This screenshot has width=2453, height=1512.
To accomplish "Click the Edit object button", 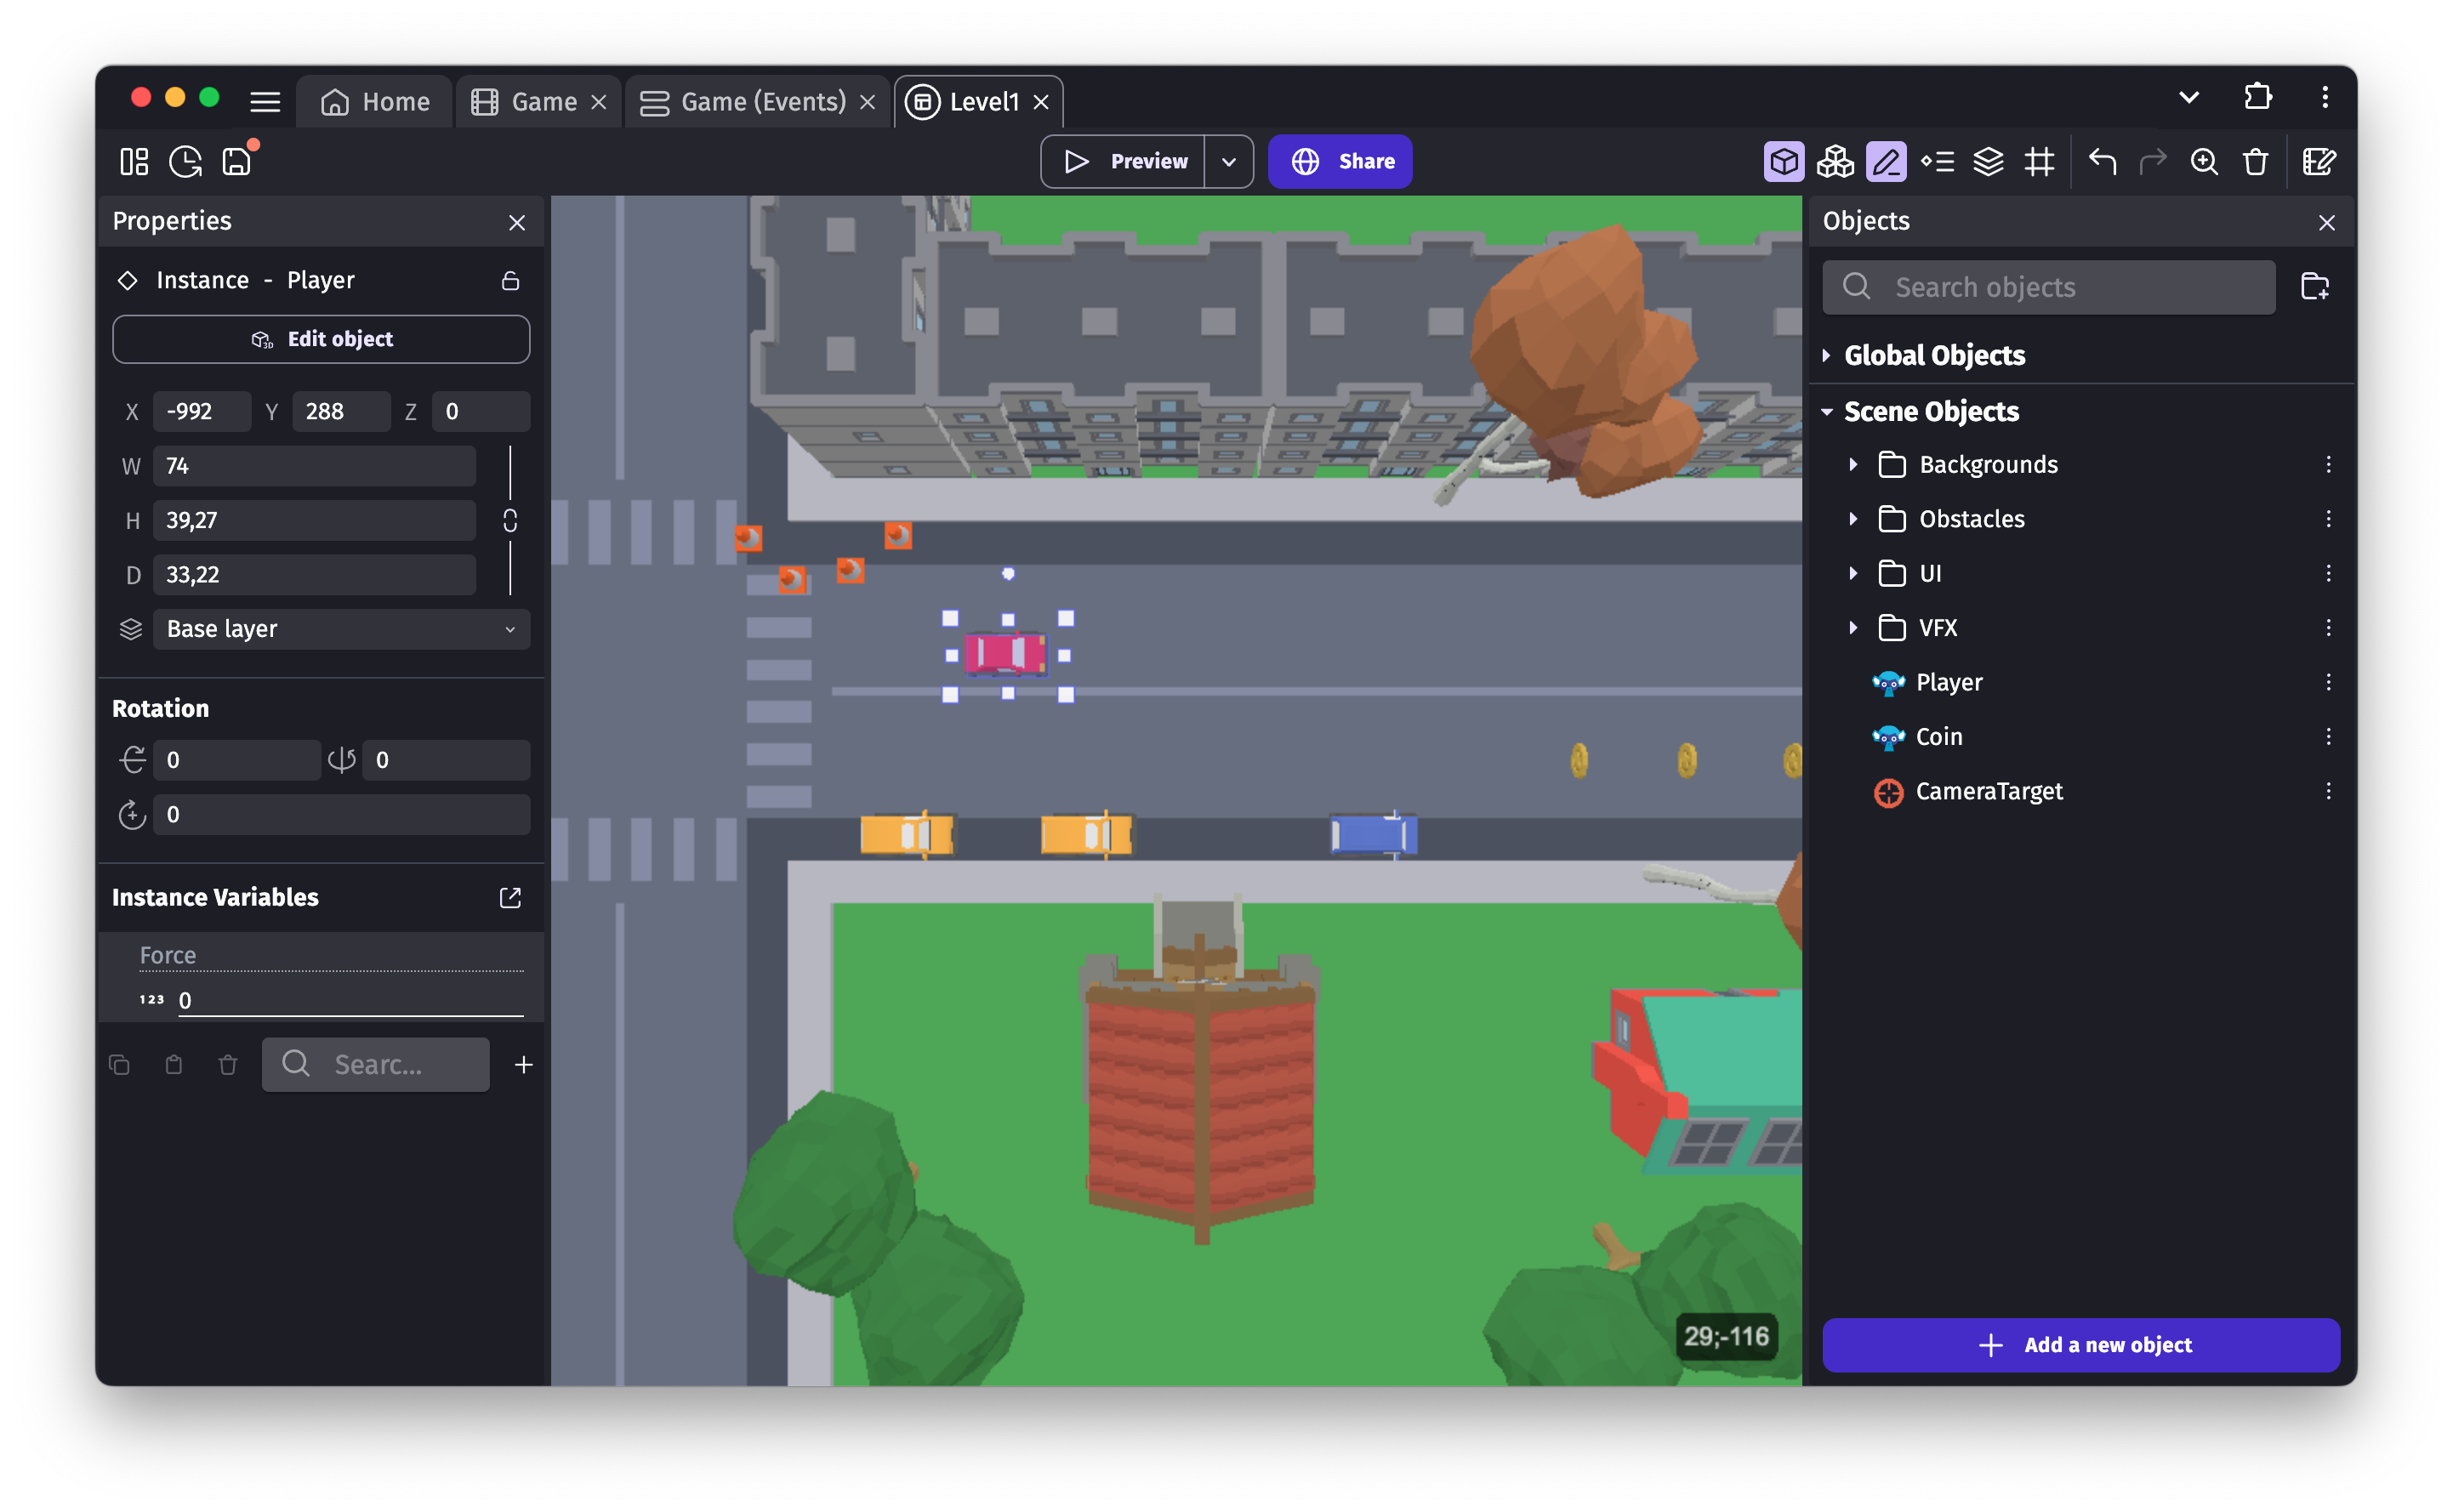I will [321, 338].
